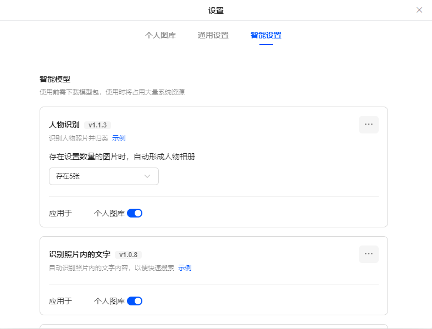Switch to the 通用设置 tab
432x329 pixels.
[x=213, y=35]
